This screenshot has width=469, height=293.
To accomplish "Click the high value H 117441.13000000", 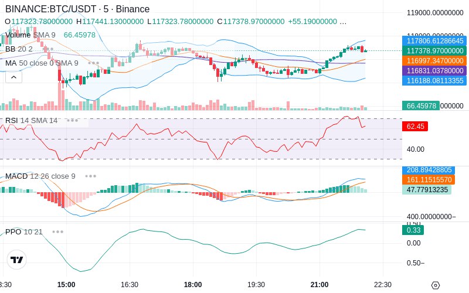I will pyautogui.click(x=110, y=22).
